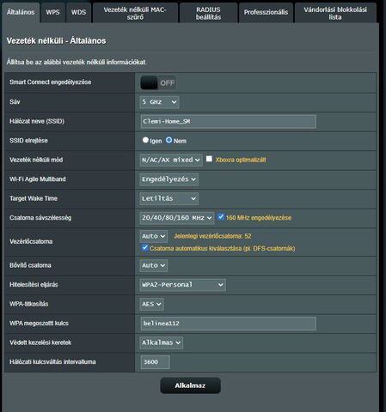Click the Védett kezelési keretek label
The width and height of the screenshot is (386, 412).
tap(40, 342)
